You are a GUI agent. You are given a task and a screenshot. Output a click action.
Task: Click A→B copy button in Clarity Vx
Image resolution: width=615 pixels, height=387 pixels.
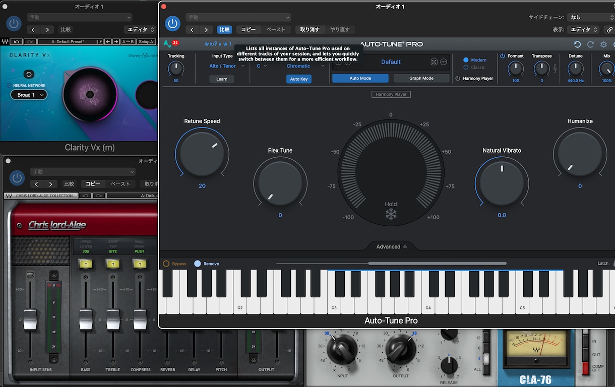click(129, 42)
